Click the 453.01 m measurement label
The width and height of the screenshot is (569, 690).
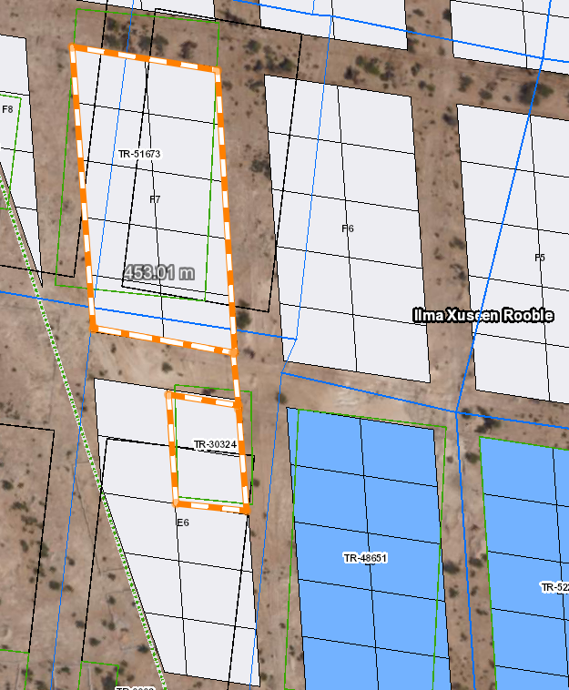158,273
